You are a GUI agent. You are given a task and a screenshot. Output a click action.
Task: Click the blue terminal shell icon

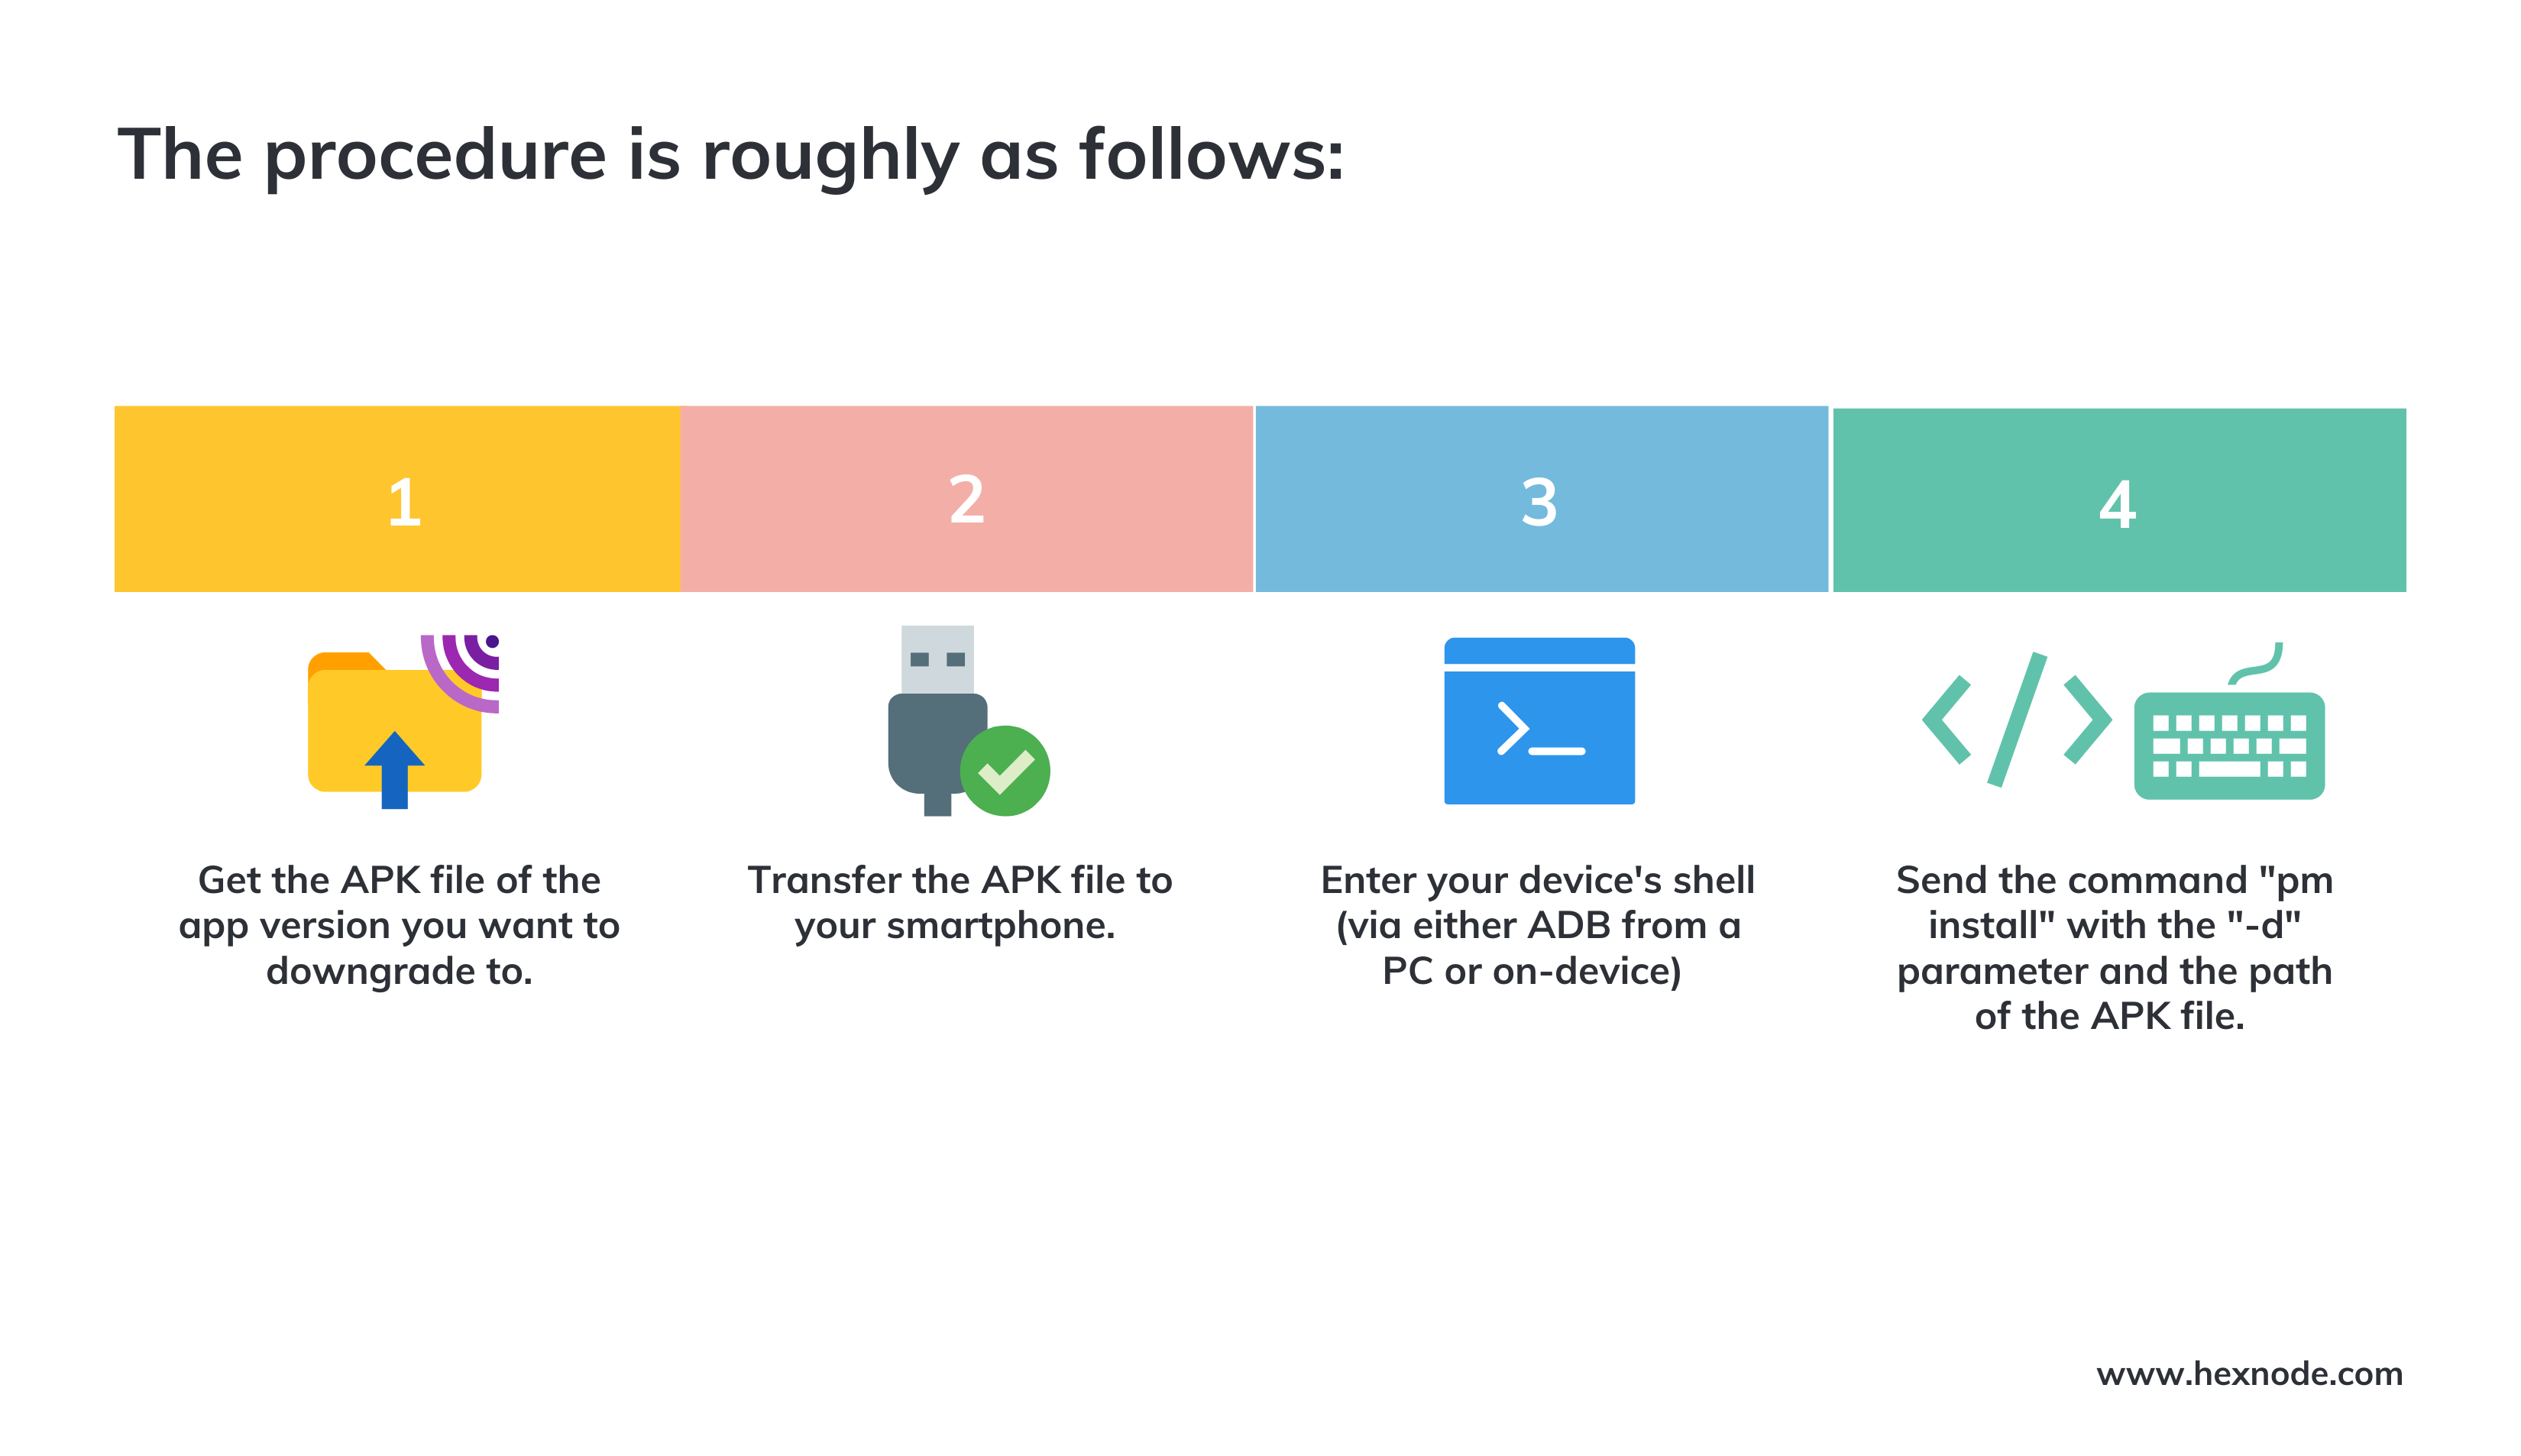[1538, 720]
